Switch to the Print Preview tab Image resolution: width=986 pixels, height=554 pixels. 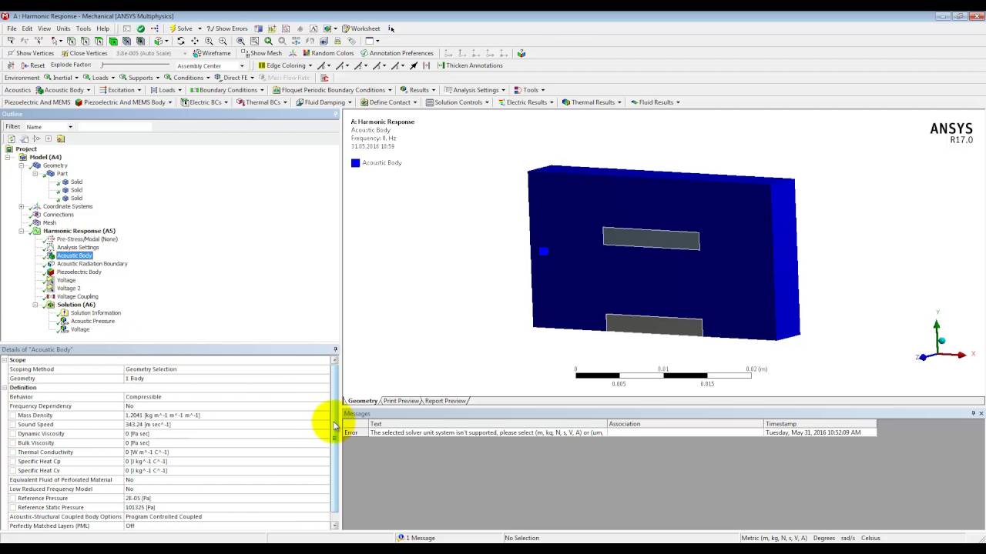point(401,401)
